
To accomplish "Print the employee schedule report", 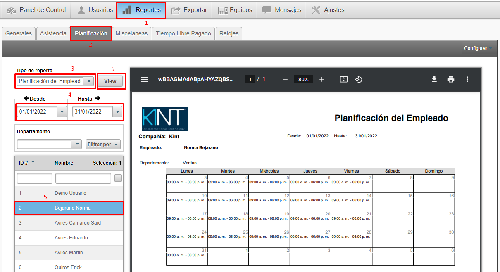I will coord(451,79).
